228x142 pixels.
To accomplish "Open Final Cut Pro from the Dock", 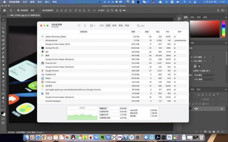I will [176, 137].
